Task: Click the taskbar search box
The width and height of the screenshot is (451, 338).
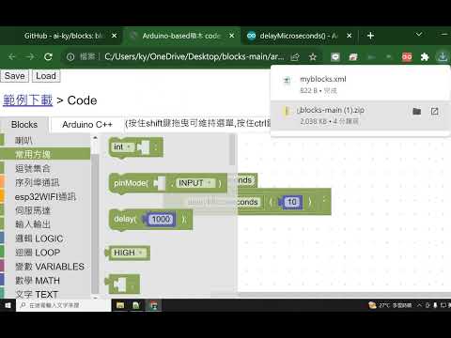Action: pos(64,305)
